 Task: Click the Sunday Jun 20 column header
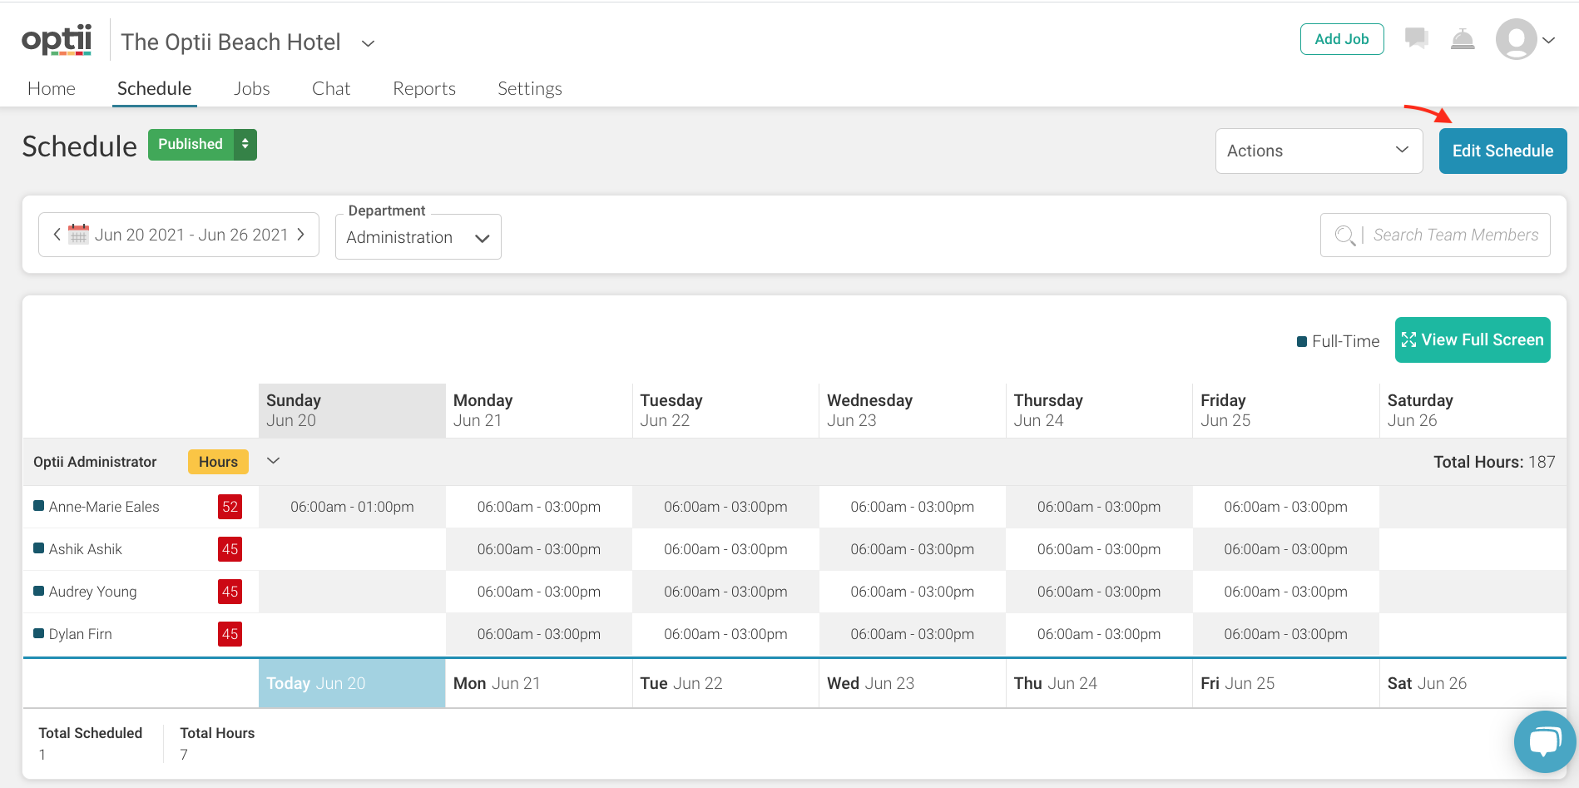[352, 410]
